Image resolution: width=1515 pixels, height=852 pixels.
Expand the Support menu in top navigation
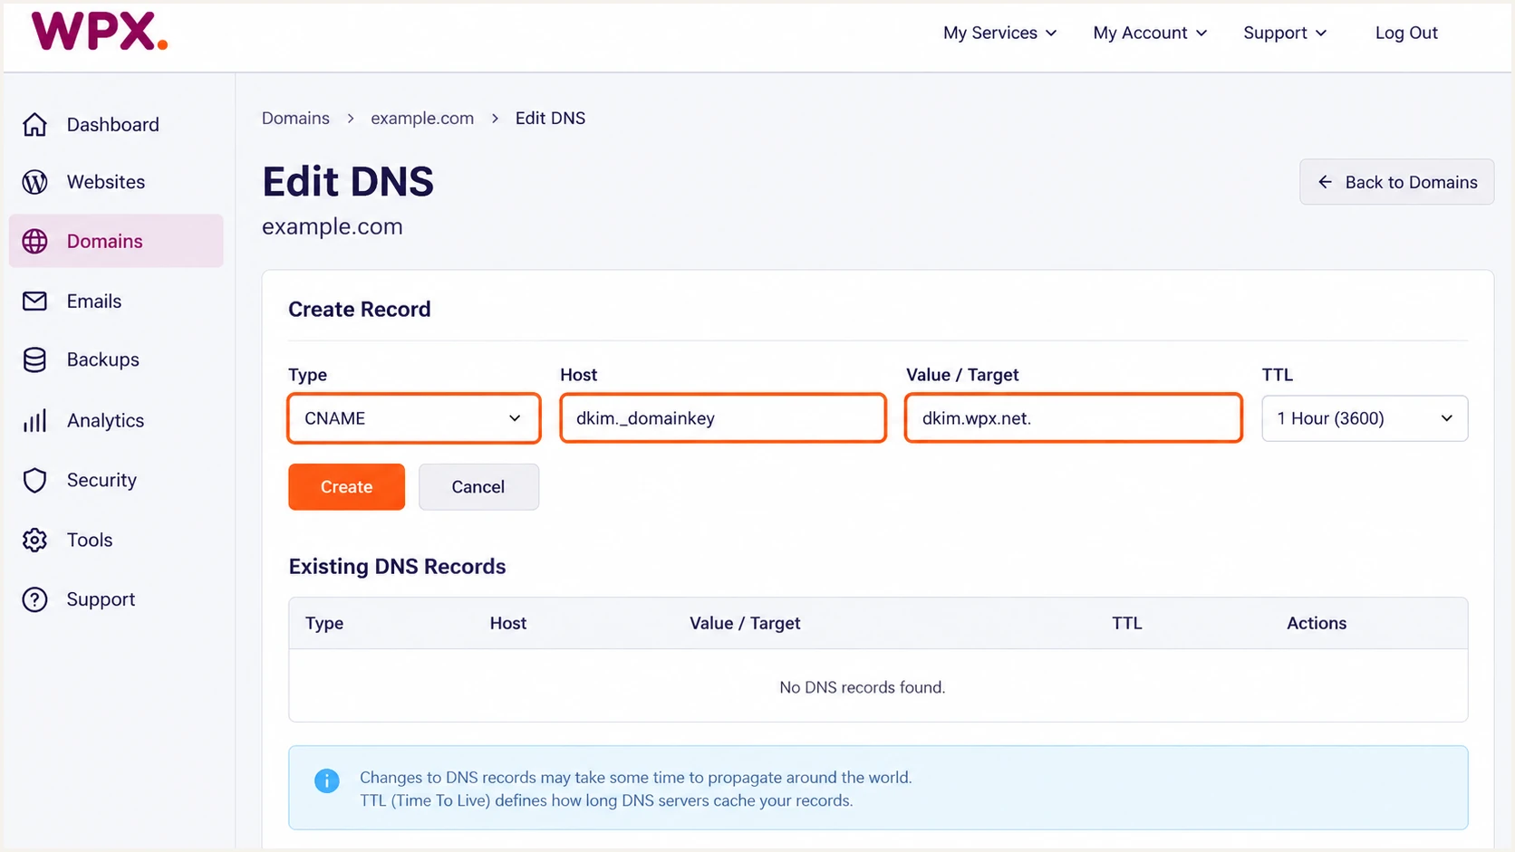[1285, 33]
